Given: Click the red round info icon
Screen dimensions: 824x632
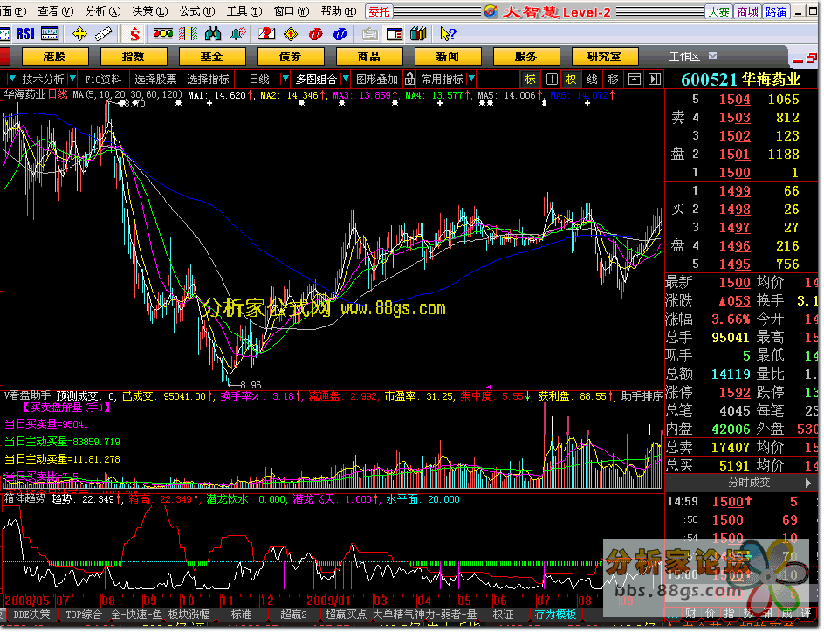Looking at the screenshot, I should coord(315,34).
